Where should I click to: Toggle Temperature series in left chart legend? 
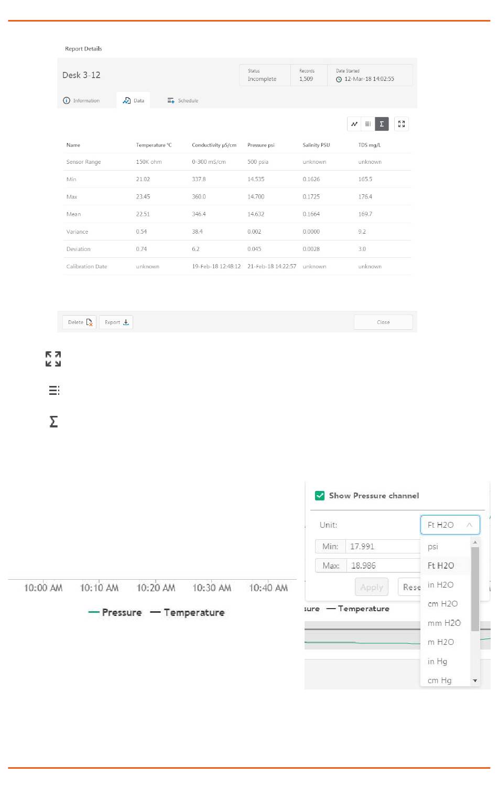[187, 612]
